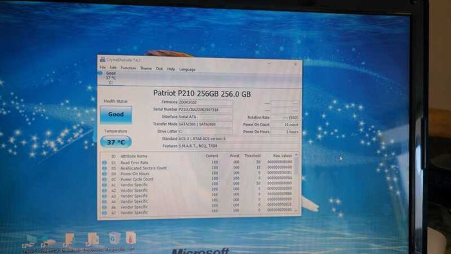The image size is (451, 254).
Task: Open the Help menu
Action: coord(171,69)
